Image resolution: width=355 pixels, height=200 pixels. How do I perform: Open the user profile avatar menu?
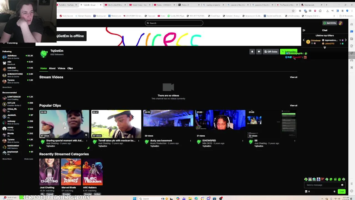pos(341,23)
